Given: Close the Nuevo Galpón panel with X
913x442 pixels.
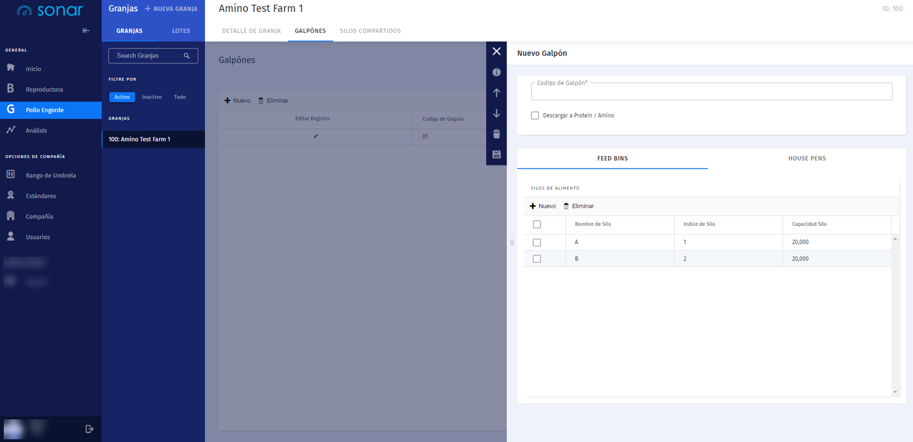Looking at the screenshot, I should coord(497,51).
